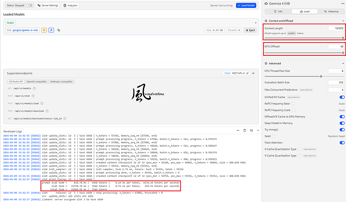Image resolution: width=346 pixels, height=202 pixels.
Task: Collapse the Developer Logs panel
Action: [258, 130]
